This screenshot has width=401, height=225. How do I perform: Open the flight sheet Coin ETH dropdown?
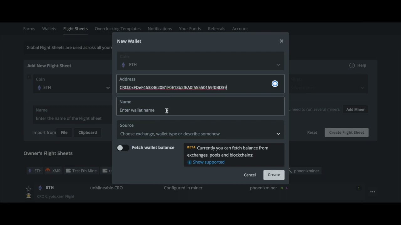click(73, 84)
